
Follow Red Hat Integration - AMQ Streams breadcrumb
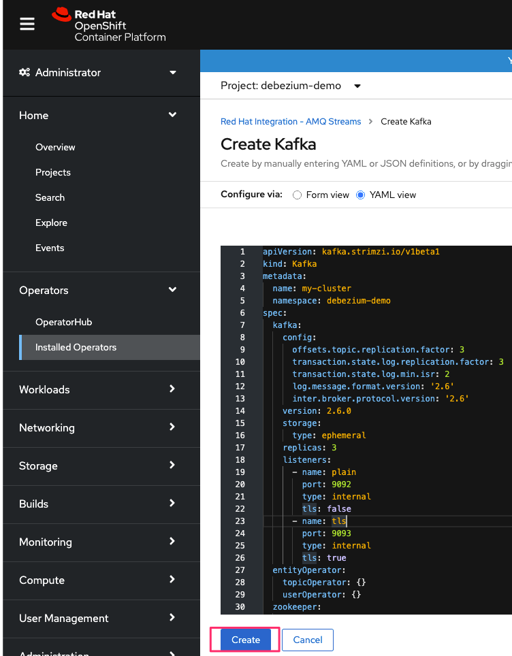(291, 121)
